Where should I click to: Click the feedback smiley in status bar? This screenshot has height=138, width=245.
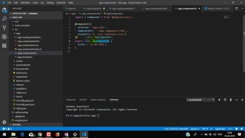(x=237, y=129)
